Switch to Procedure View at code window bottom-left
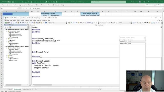The image size is (164, 92). [x=30, y=85]
